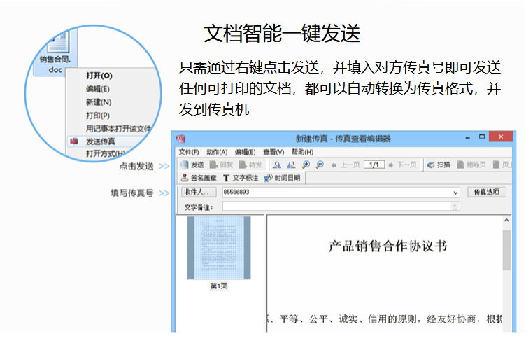Click the 扫描 (Scan) toolbar icon
Image resolution: width=526 pixels, height=362 pixels.
[439, 165]
